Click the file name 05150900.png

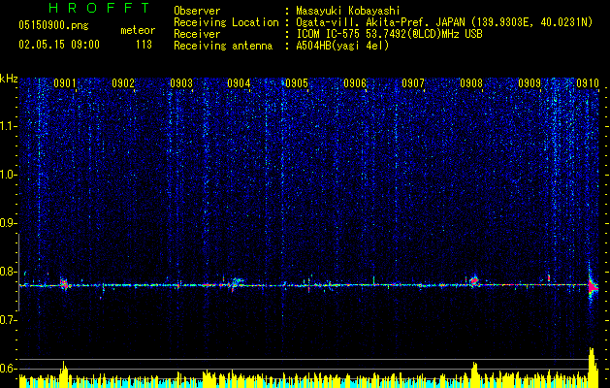(53, 25)
